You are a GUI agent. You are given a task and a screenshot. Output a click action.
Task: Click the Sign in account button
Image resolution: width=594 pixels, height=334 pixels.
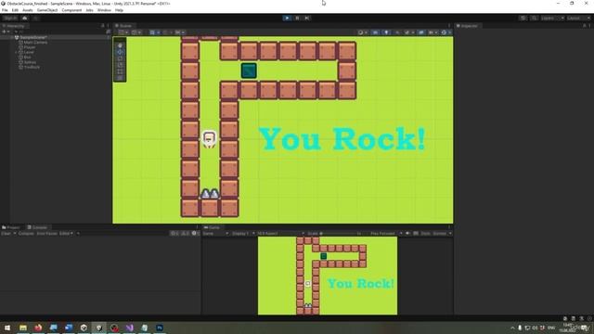click(10, 19)
